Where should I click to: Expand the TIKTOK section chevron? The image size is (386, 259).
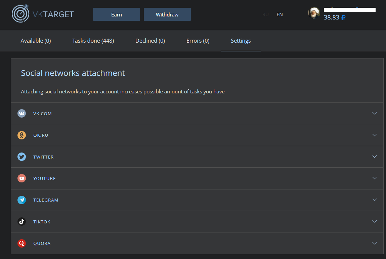pyautogui.click(x=375, y=221)
